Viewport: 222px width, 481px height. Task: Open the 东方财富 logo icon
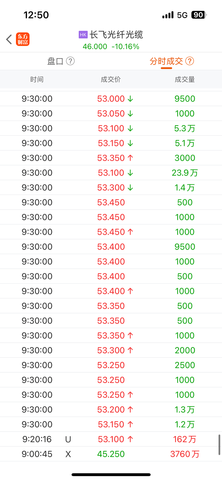point(23,39)
